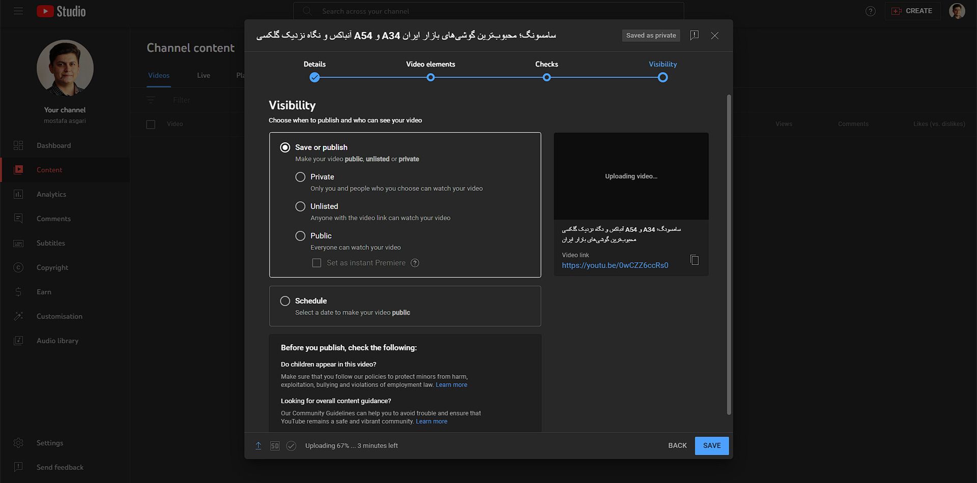This screenshot has width=977, height=483.
Task: Go to the Visibility step
Action: [x=663, y=71]
